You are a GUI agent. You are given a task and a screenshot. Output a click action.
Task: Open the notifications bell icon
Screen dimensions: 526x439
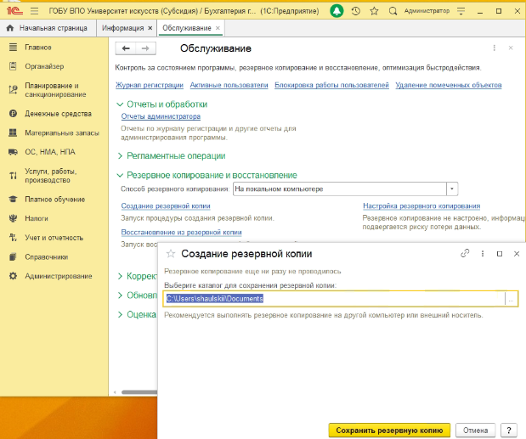337,12
